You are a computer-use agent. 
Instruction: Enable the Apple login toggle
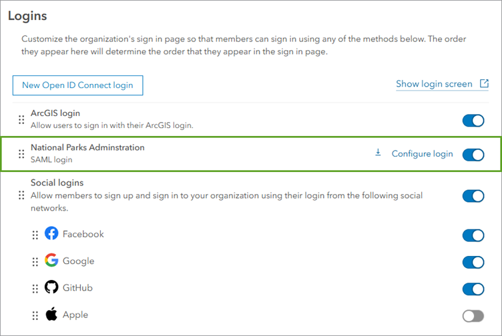(473, 315)
